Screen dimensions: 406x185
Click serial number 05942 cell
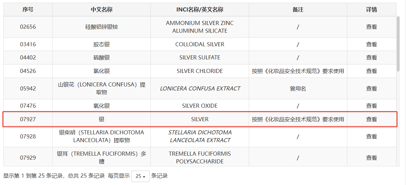pyautogui.click(x=28, y=88)
